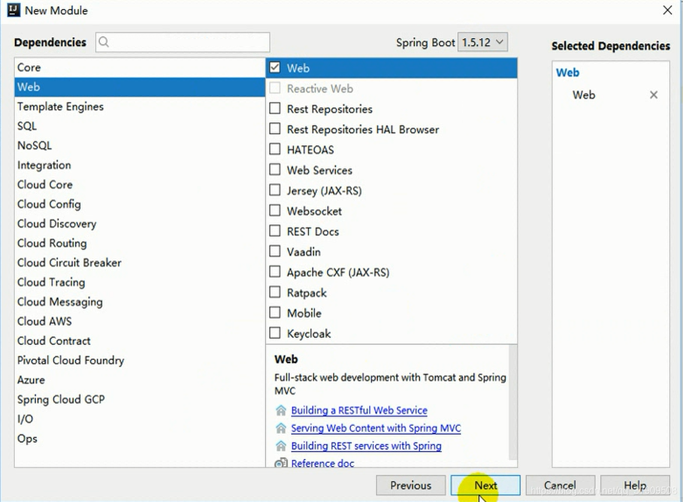Open the Cloud Core category
The width and height of the screenshot is (683, 502).
coord(140,185)
